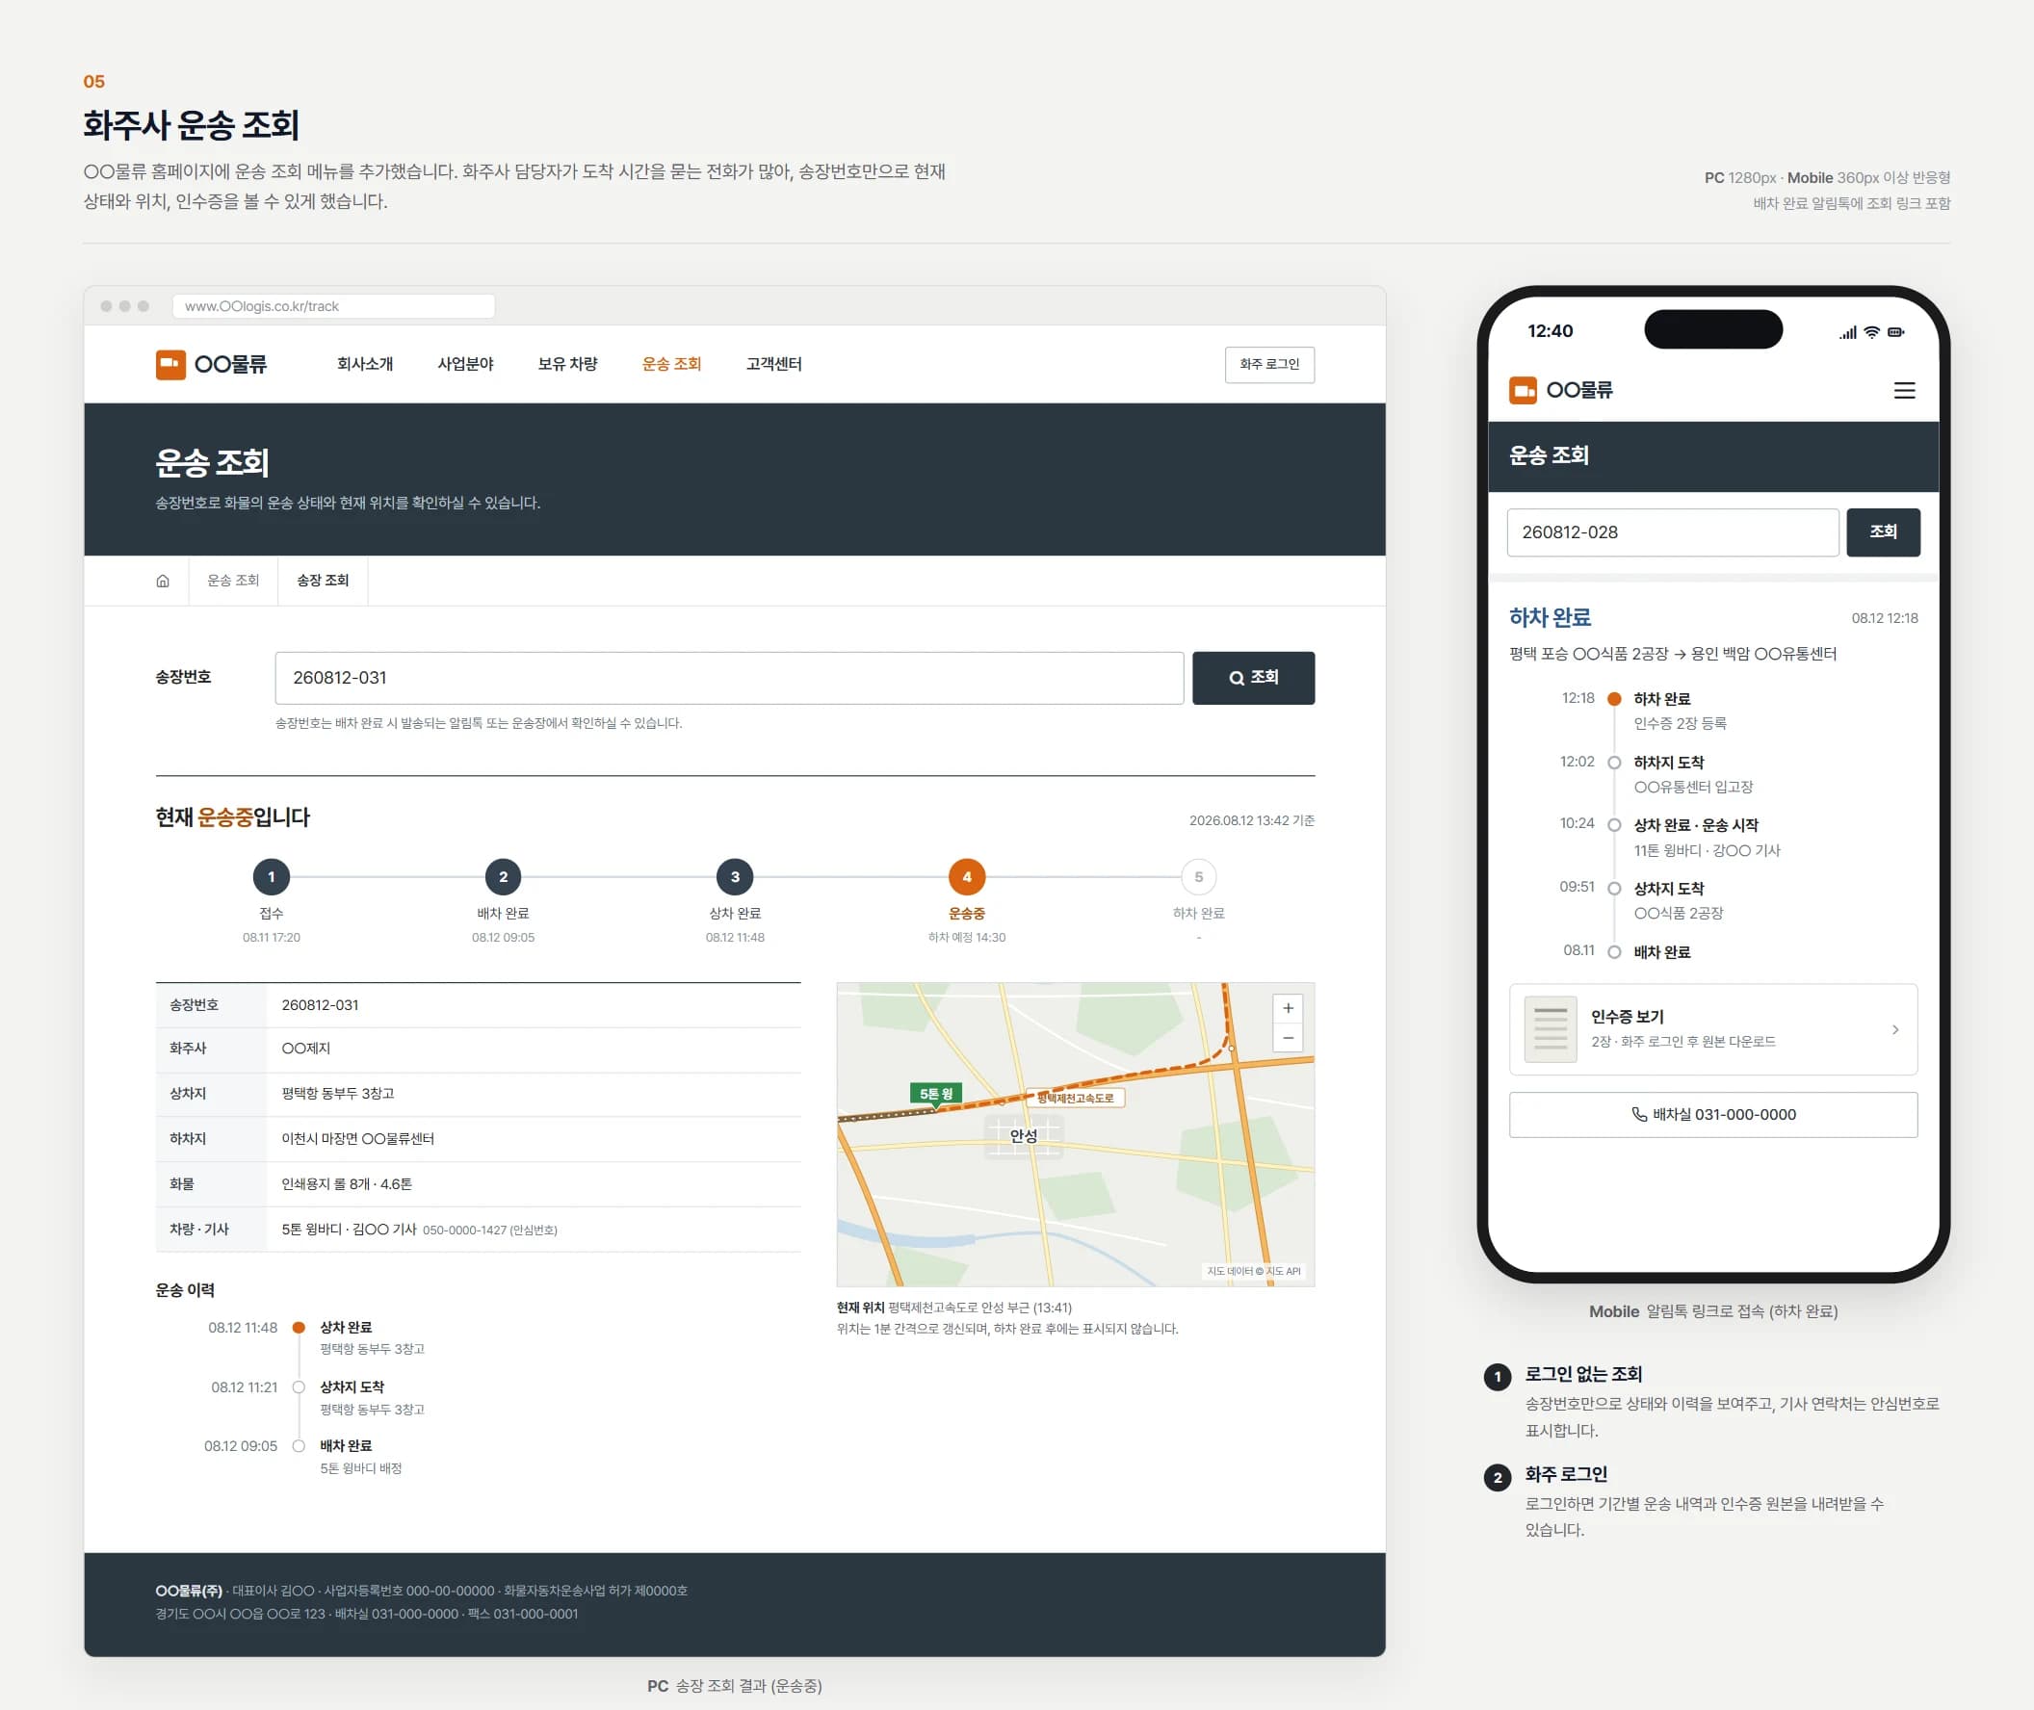Click the 평택제천고속도로 label on map

tap(1075, 1099)
